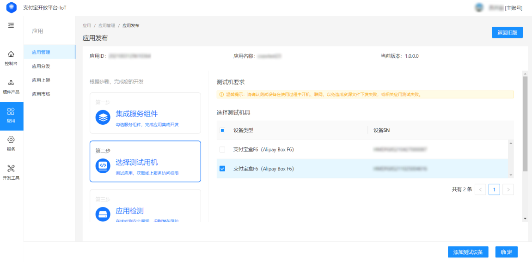Click the device table scrollbar up arrow

511,143
